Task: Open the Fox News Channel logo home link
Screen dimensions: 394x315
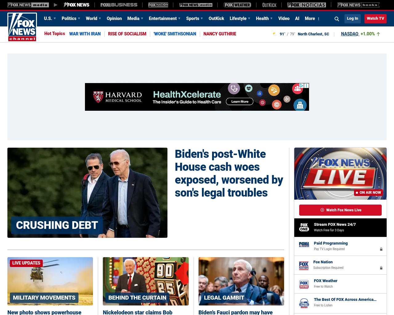Action: coord(22,27)
